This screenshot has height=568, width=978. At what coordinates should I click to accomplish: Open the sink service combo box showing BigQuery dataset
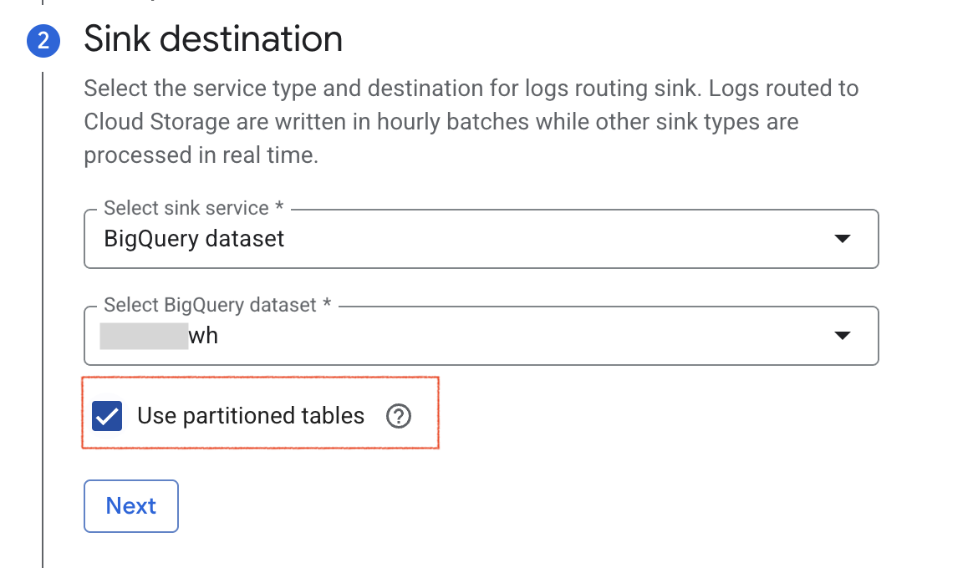click(481, 239)
